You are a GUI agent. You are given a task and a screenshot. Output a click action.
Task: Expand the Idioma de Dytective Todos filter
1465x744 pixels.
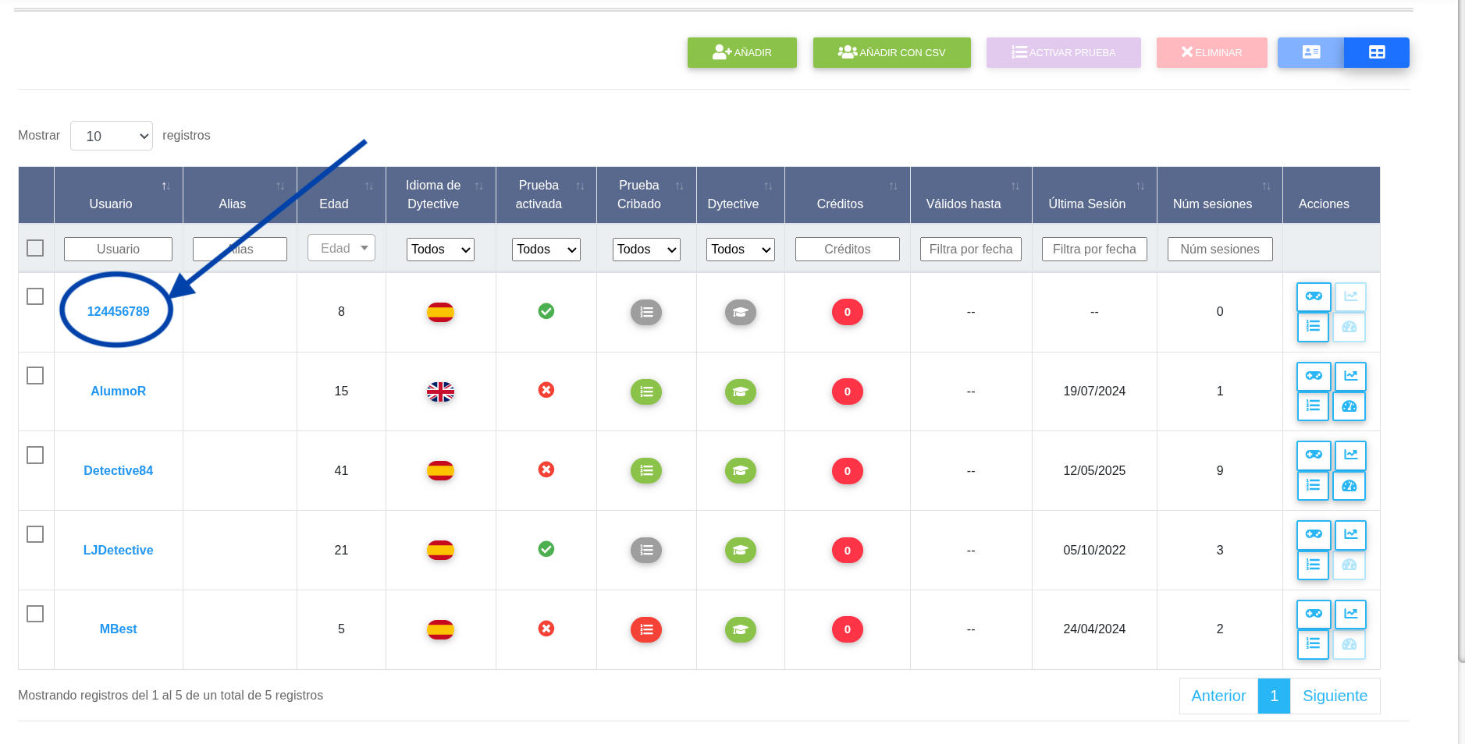coord(440,250)
